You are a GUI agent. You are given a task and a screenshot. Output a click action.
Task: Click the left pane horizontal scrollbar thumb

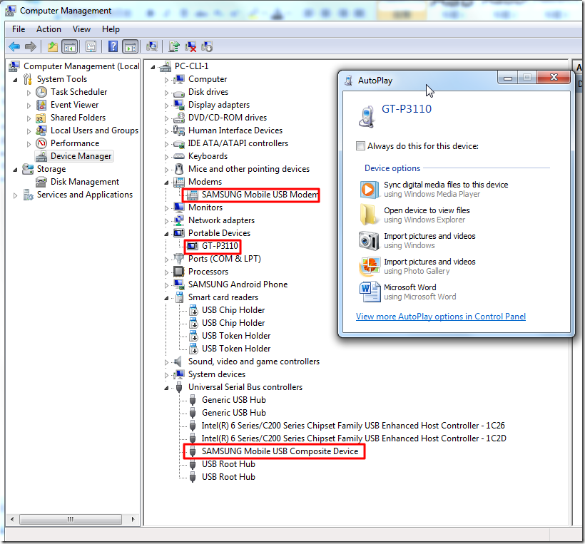pyautogui.click(x=71, y=519)
